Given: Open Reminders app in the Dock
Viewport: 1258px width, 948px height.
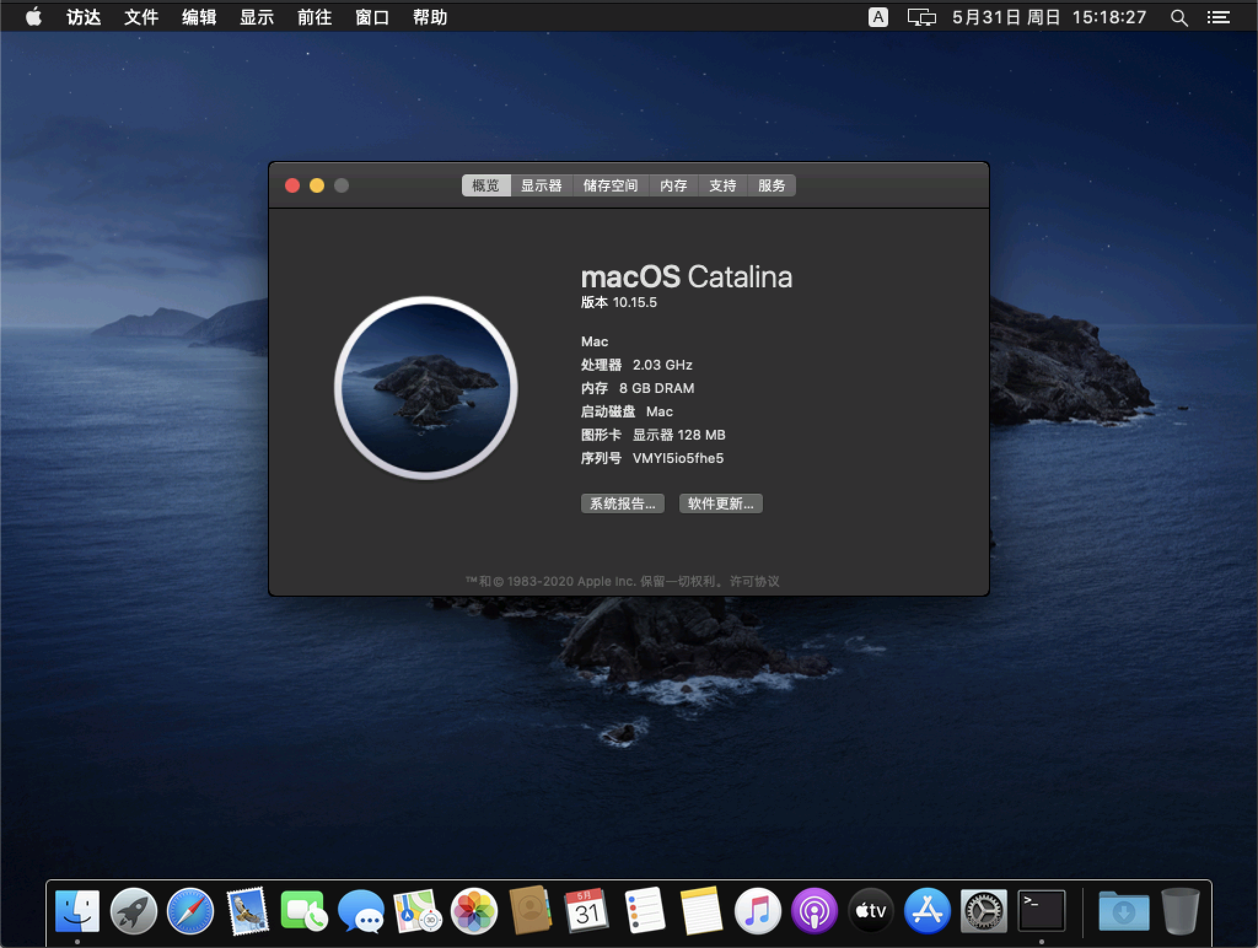Looking at the screenshot, I should click(x=644, y=911).
